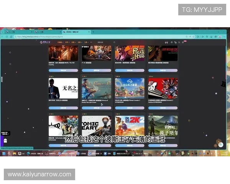Open OBS taskbar item

140,153
